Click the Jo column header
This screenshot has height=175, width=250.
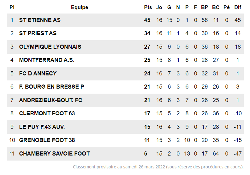pos(159,7)
